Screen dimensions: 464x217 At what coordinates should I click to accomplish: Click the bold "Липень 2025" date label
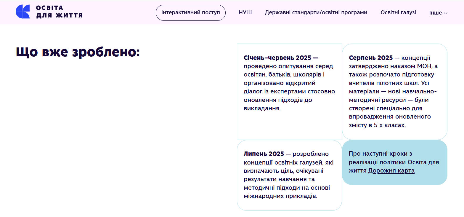point(264,154)
